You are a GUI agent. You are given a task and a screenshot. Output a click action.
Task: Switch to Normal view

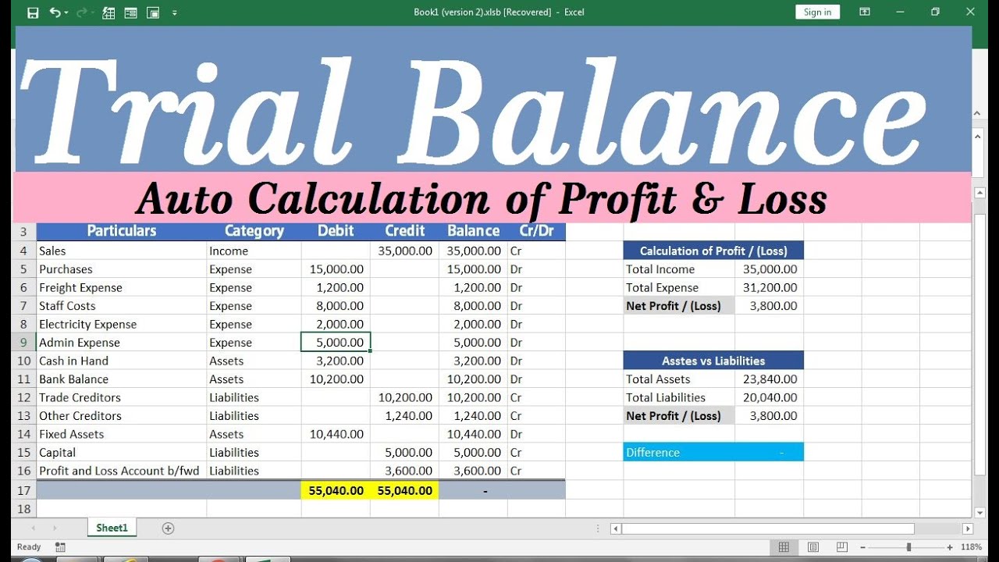coord(784,547)
